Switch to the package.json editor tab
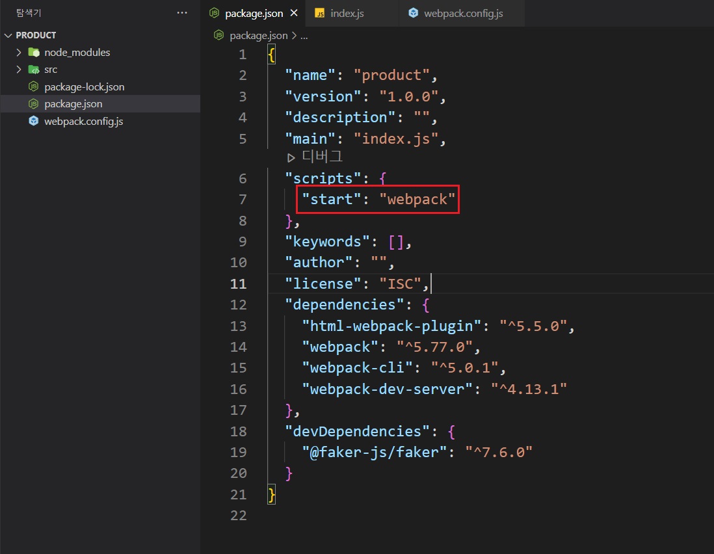The height and width of the screenshot is (554, 714). click(253, 13)
